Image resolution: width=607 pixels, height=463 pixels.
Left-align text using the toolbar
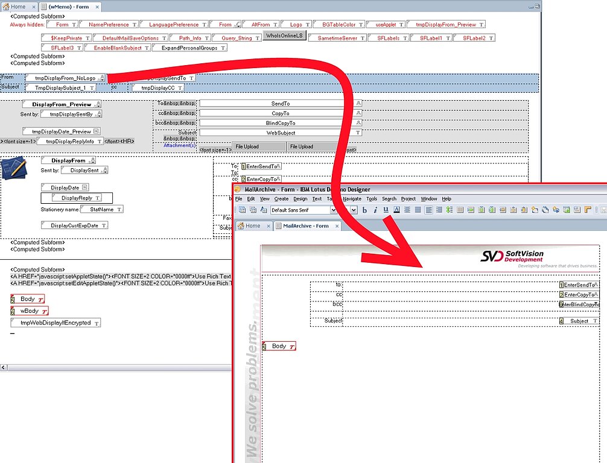click(428, 210)
